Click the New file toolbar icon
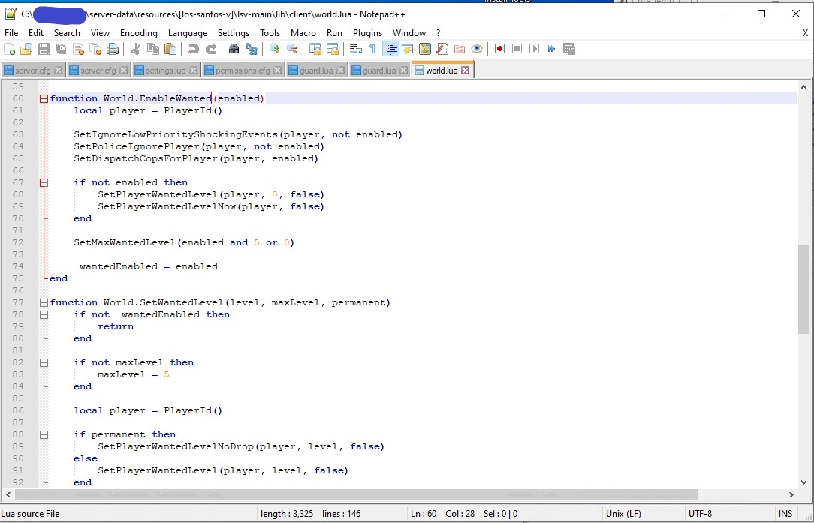 pos(10,50)
